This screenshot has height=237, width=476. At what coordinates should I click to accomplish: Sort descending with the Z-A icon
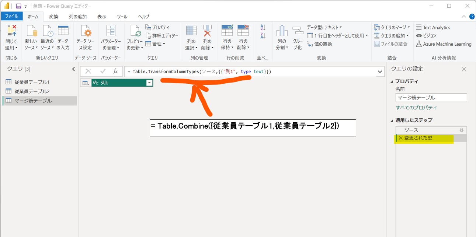click(263, 36)
